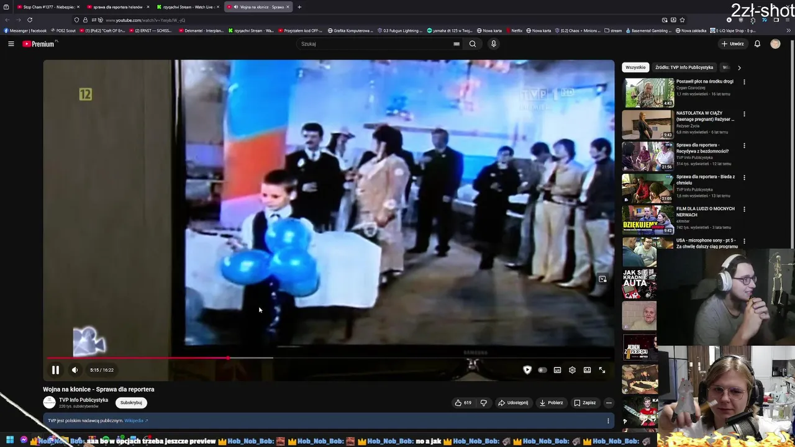Screen dimensions: 795x447
Task: Open options for 'Bieda z chmielu' video
Action: (x=744, y=178)
